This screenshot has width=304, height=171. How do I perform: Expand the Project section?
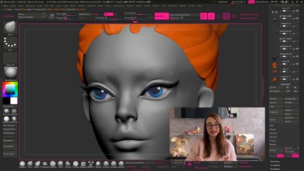[x=273, y=141]
